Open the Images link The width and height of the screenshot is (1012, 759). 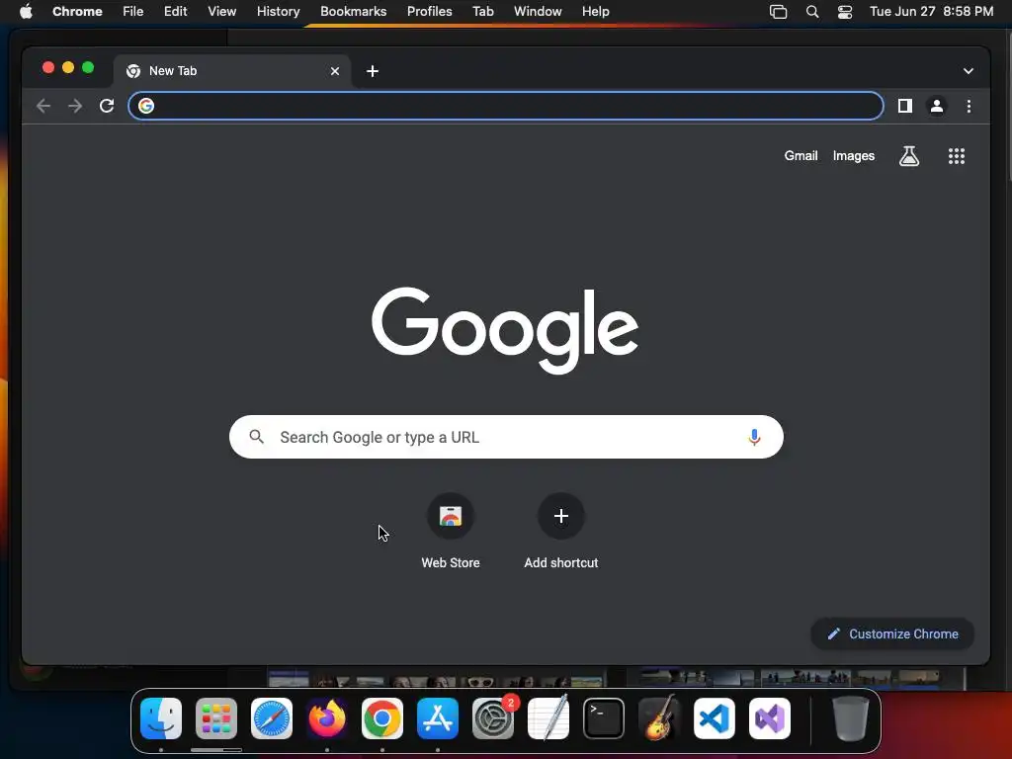click(853, 155)
